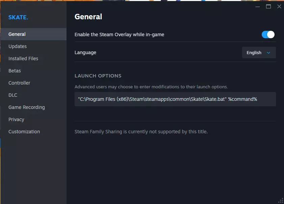Click the window resize grip corner
284x204 pixels.
281,201
